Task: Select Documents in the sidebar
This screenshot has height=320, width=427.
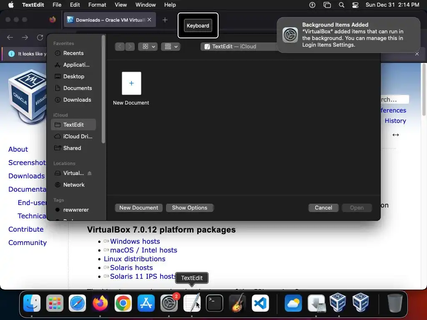Action: (73, 88)
